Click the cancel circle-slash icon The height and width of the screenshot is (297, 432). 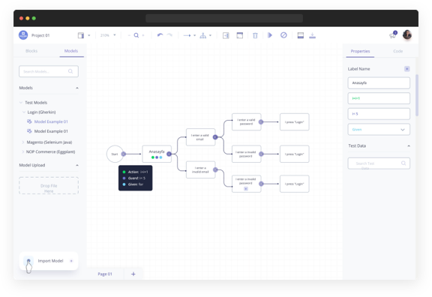pos(283,35)
